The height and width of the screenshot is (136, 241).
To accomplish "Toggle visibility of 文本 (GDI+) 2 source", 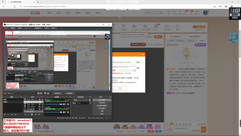I will [39, 104].
